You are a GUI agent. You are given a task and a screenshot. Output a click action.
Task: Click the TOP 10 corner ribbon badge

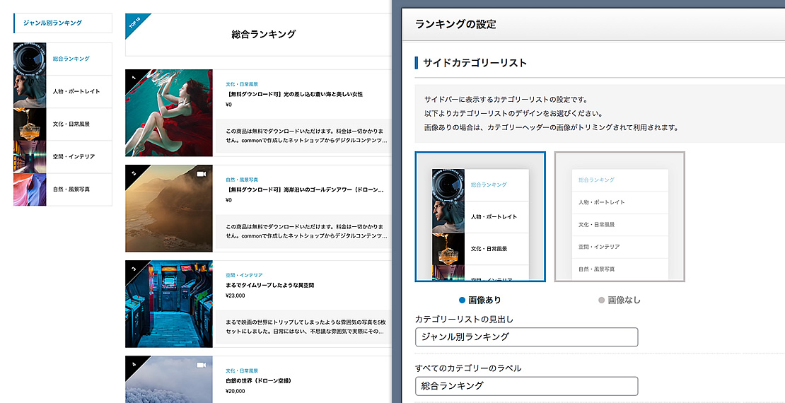pos(134,23)
